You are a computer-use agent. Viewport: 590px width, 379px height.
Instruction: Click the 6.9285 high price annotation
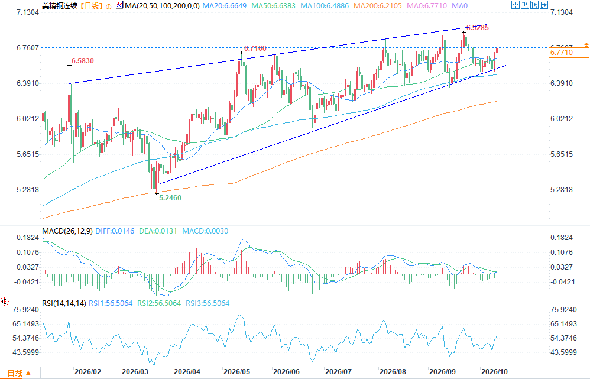point(478,27)
